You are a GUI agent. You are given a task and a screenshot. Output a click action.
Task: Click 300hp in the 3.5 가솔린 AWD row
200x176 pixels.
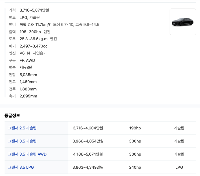[135, 154]
